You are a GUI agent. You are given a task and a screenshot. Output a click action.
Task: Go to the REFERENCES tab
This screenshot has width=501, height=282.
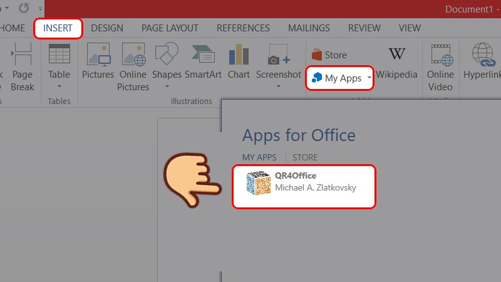[243, 28]
